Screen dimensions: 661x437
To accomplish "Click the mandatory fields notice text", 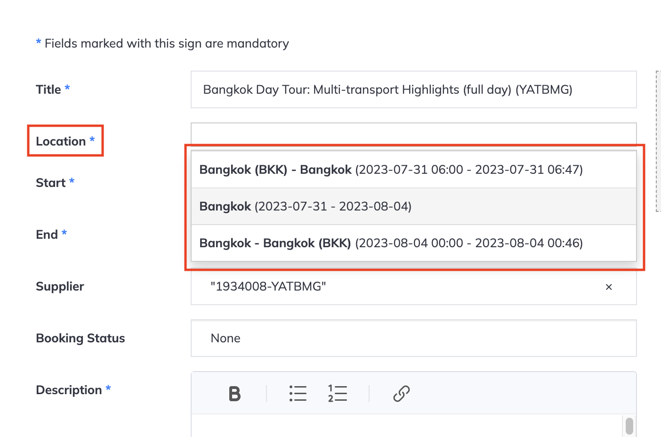I will (x=162, y=43).
